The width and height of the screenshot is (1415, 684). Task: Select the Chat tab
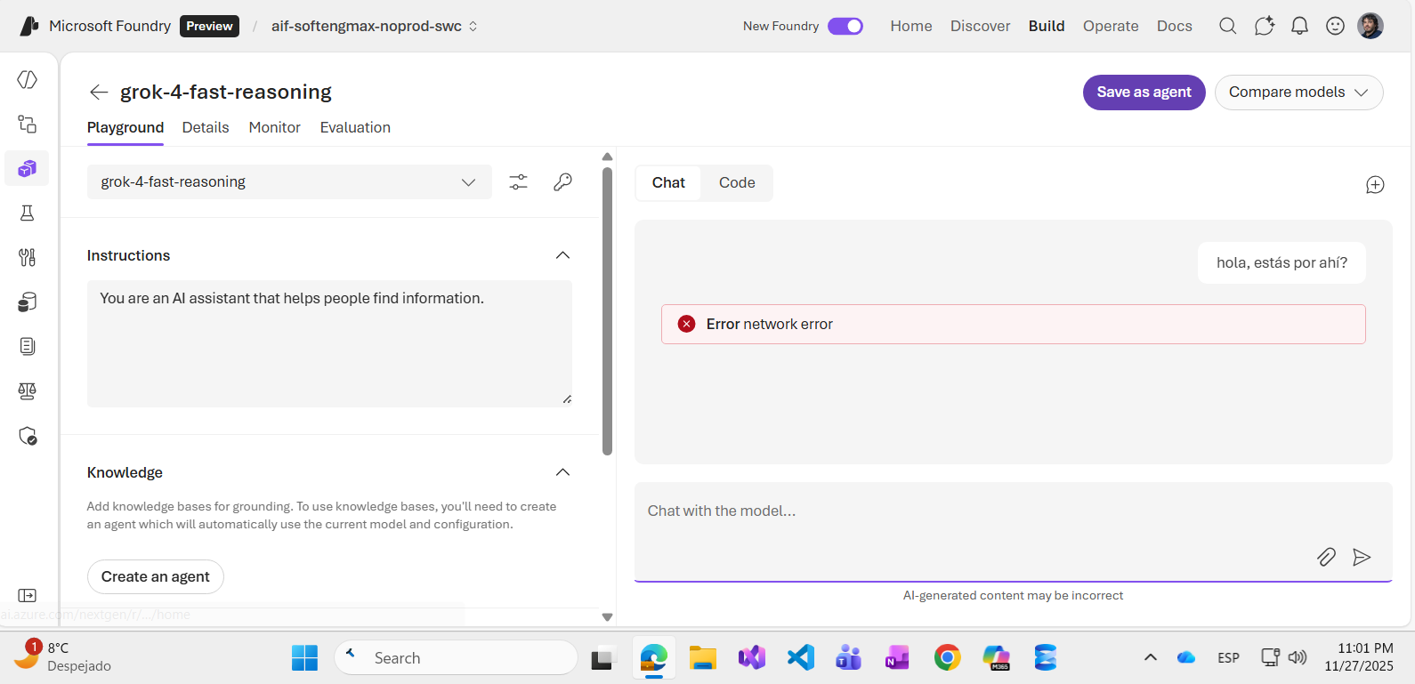(668, 182)
